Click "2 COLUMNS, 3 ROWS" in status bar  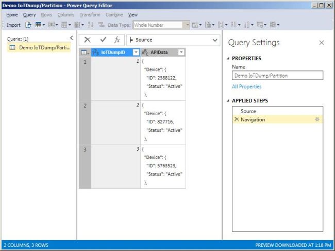click(26, 245)
